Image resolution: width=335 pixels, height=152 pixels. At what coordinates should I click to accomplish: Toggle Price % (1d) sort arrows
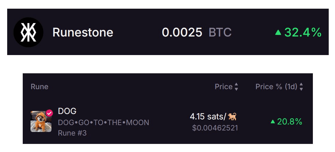[x=301, y=86]
